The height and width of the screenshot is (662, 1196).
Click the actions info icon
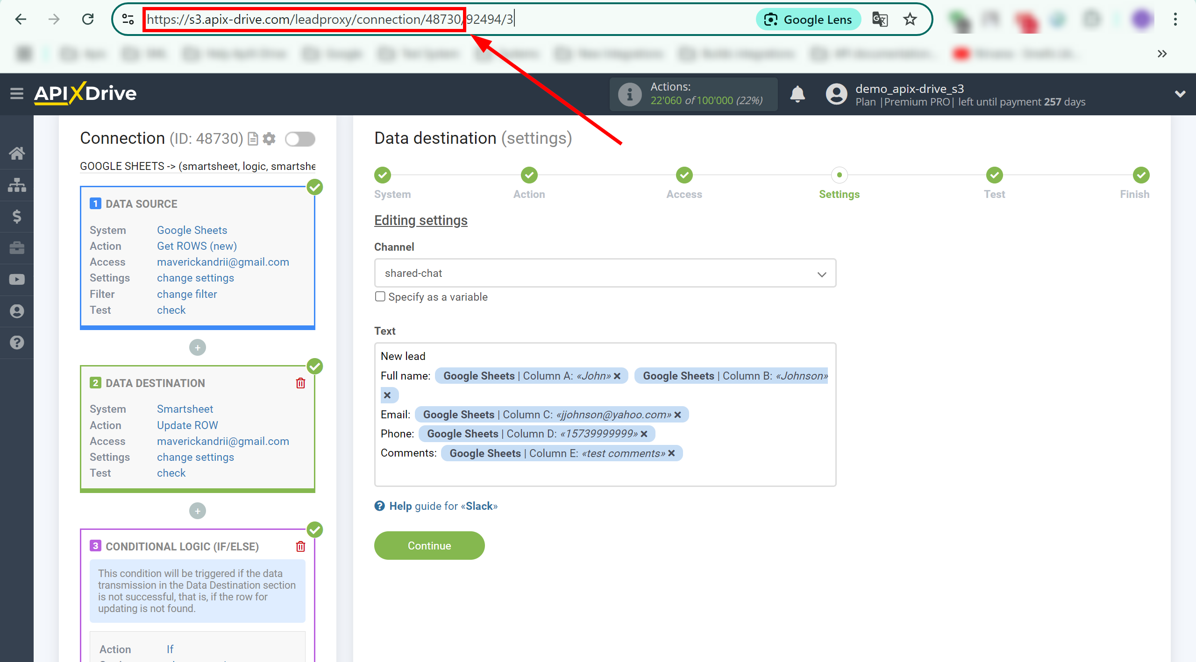click(629, 94)
